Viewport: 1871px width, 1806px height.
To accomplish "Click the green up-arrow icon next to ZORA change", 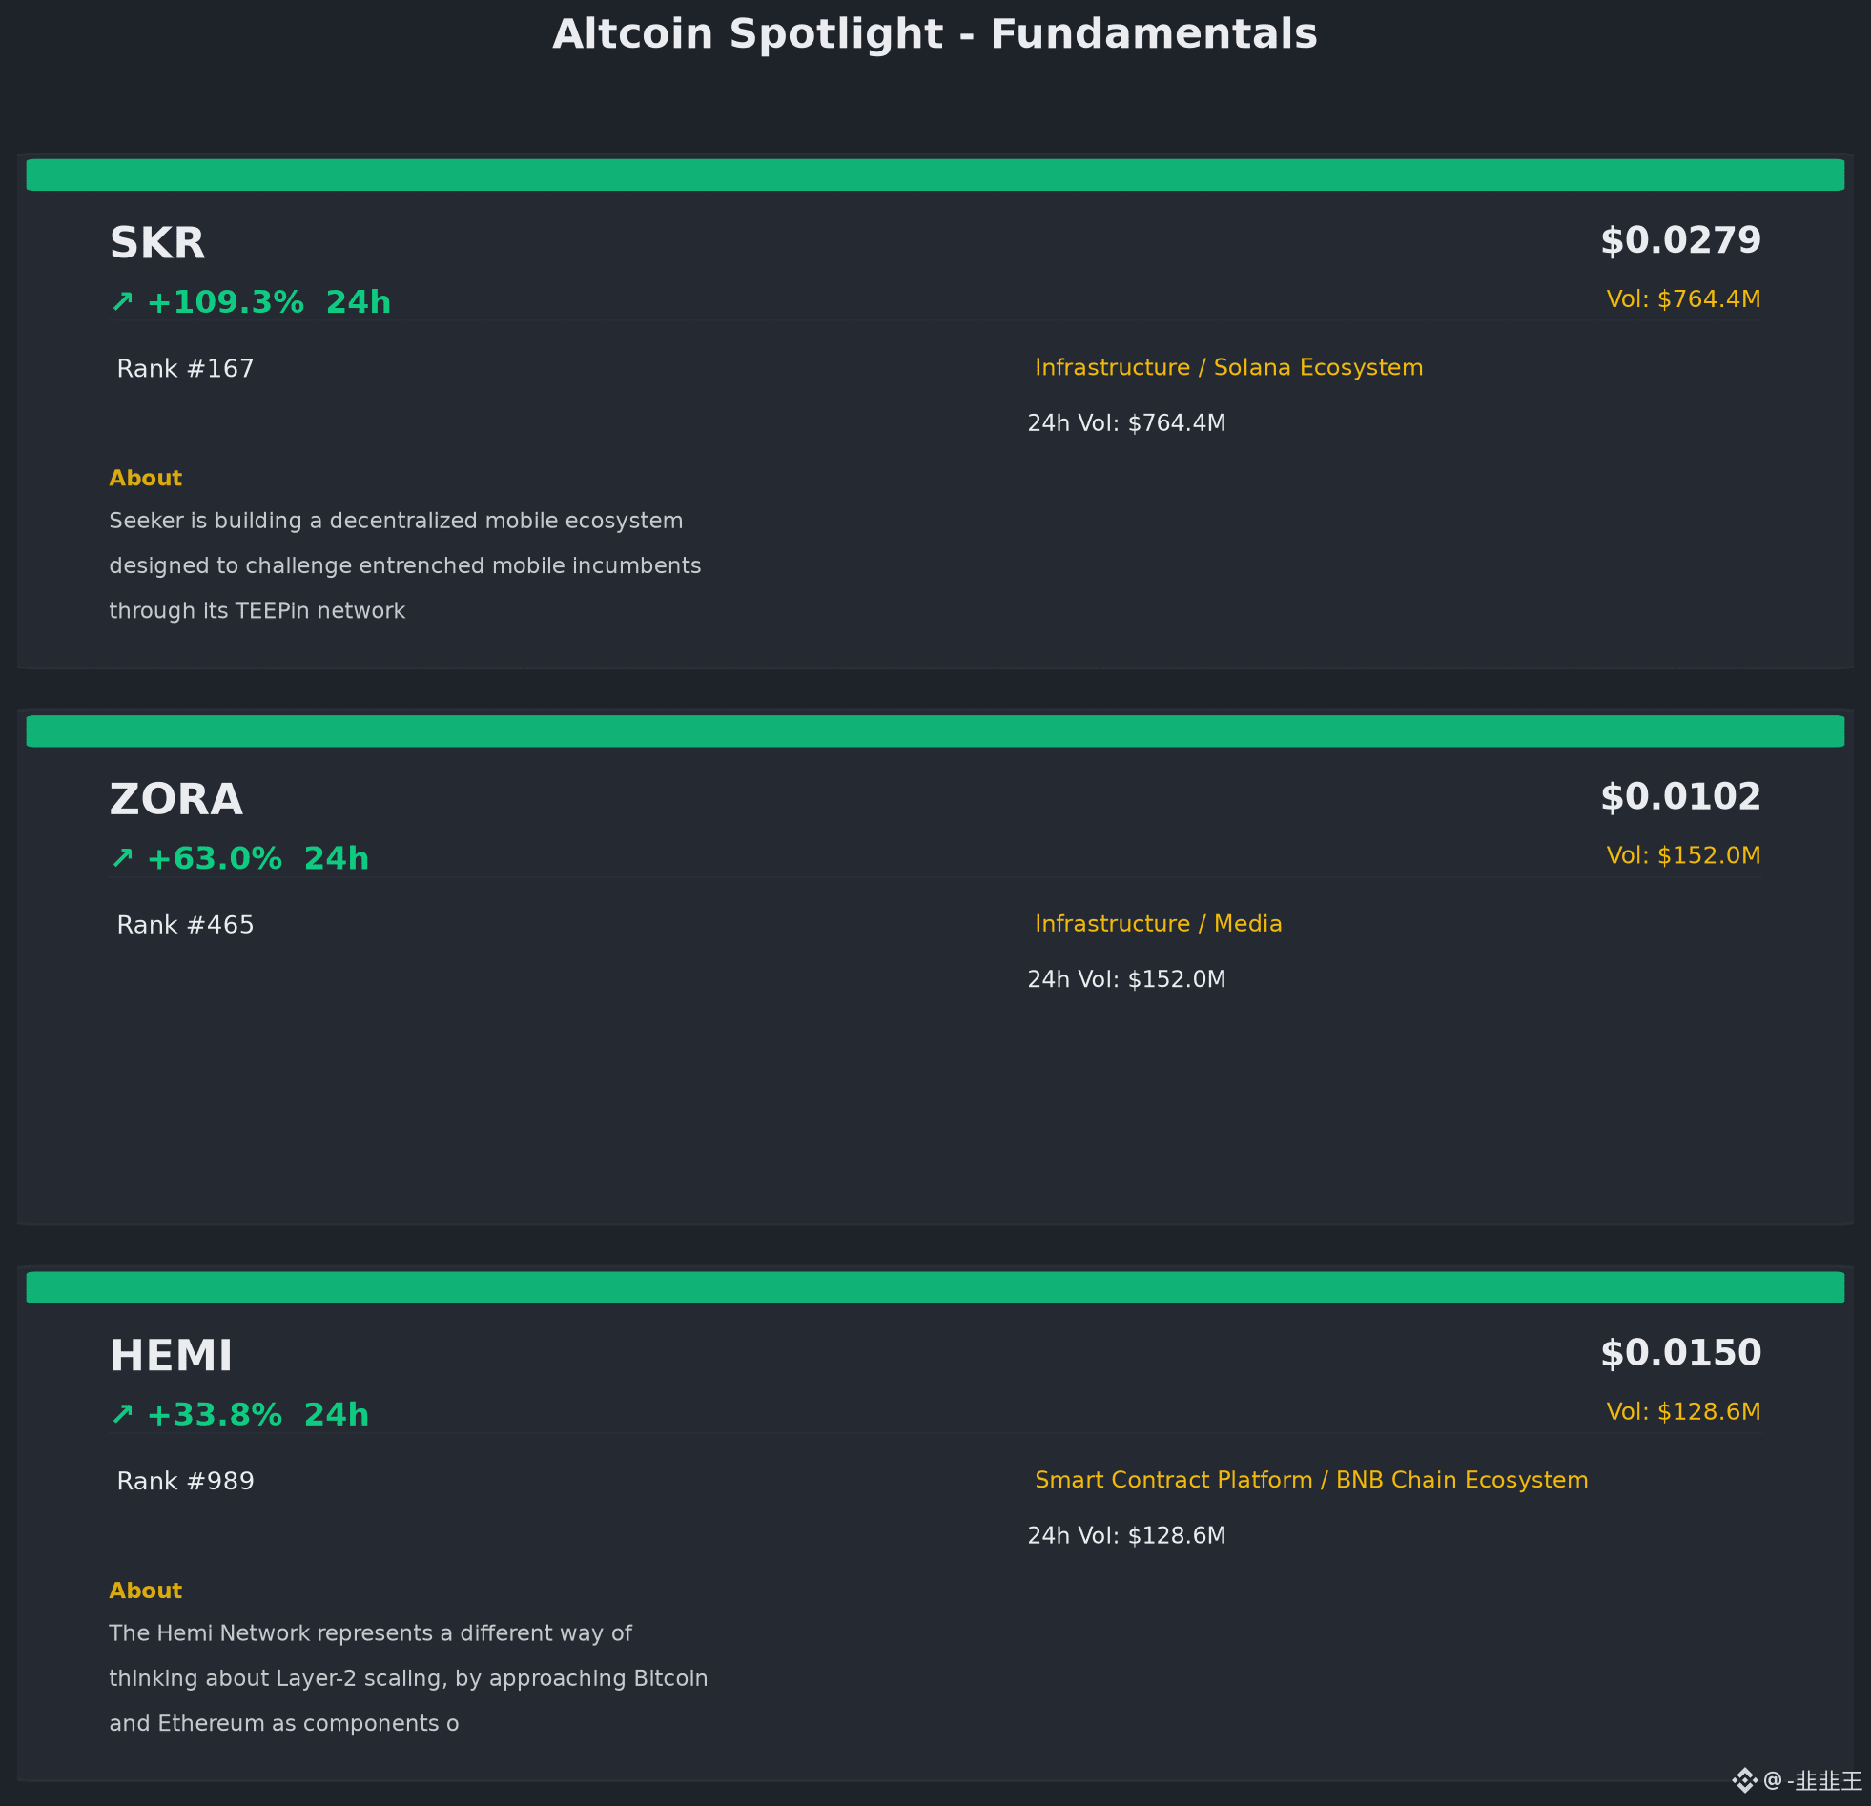I will point(122,858).
